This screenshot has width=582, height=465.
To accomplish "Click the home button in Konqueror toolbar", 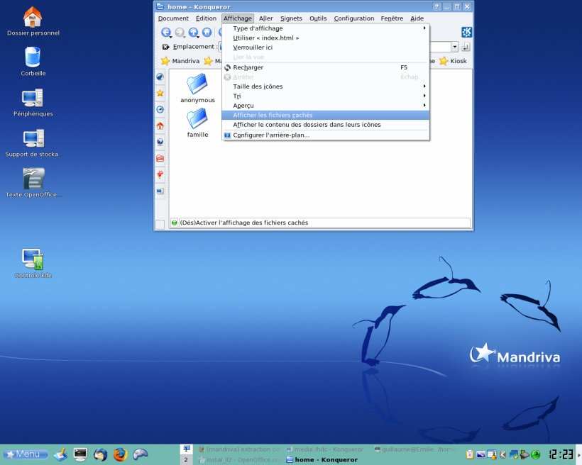I will [x=207, y=33].
